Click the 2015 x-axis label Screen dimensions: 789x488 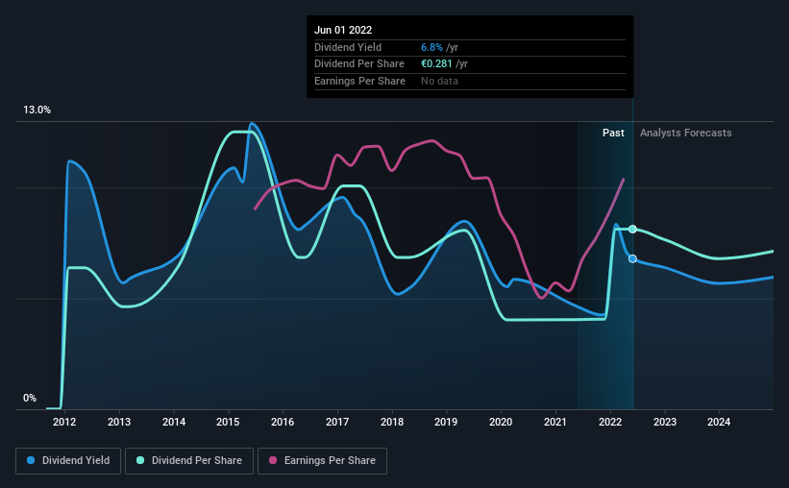(x=228, y=422)
